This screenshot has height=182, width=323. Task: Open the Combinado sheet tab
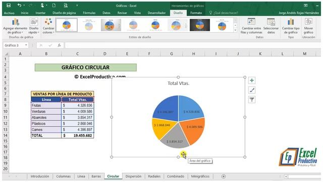click(x=176, y=176)
